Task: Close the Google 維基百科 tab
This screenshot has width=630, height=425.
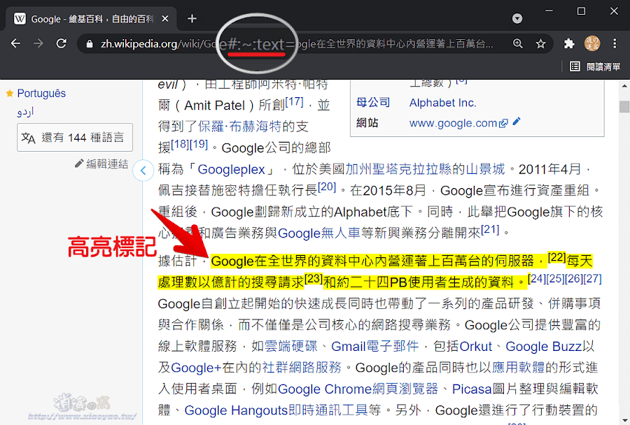Action: 164,18
